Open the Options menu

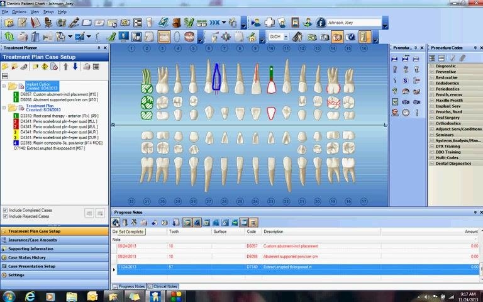pos(19,12)
